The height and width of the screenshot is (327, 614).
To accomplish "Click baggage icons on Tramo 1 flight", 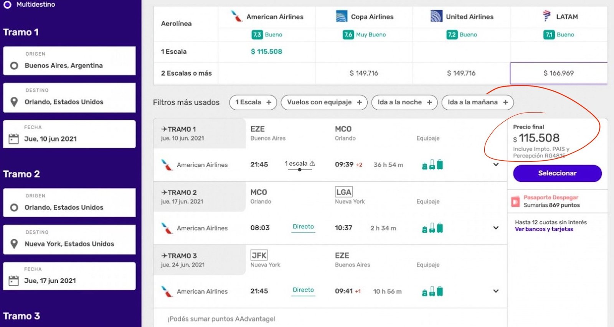I will tap(432, 164).
